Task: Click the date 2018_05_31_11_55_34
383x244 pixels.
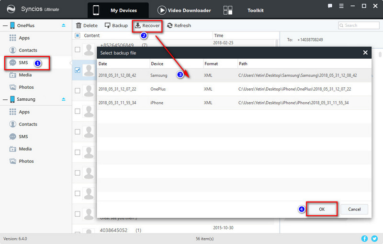Action: [117, 103]
